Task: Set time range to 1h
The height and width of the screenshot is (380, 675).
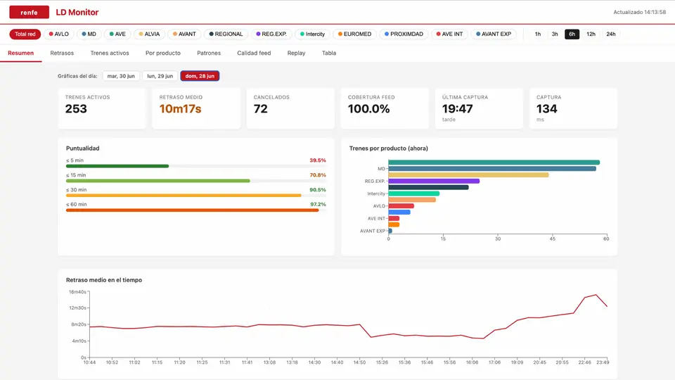Action: tap(538, 34)
